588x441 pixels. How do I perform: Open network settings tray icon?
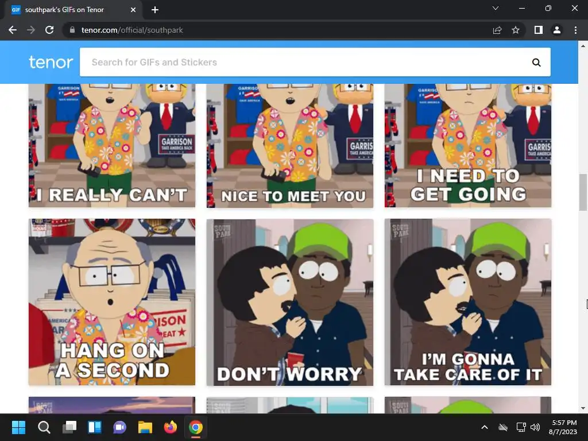pyautogui.click(x=521, y=427)
